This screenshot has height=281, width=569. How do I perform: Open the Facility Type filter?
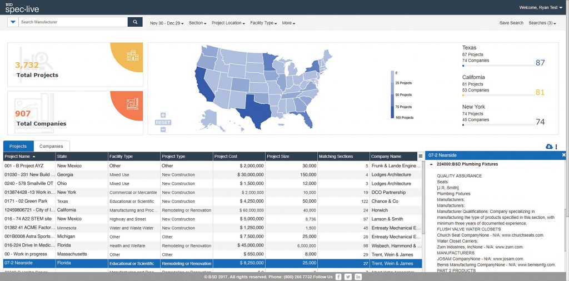(x=263, y=23)
